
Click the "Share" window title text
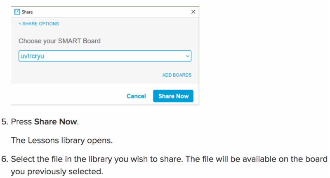27,12
